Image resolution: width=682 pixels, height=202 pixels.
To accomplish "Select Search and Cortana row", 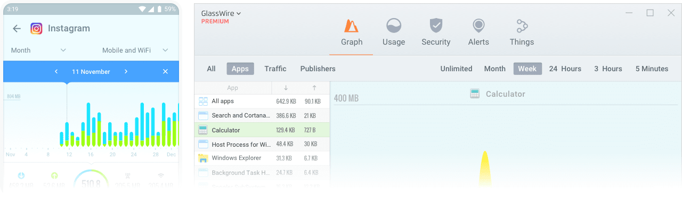I will (x=262, y=115).
